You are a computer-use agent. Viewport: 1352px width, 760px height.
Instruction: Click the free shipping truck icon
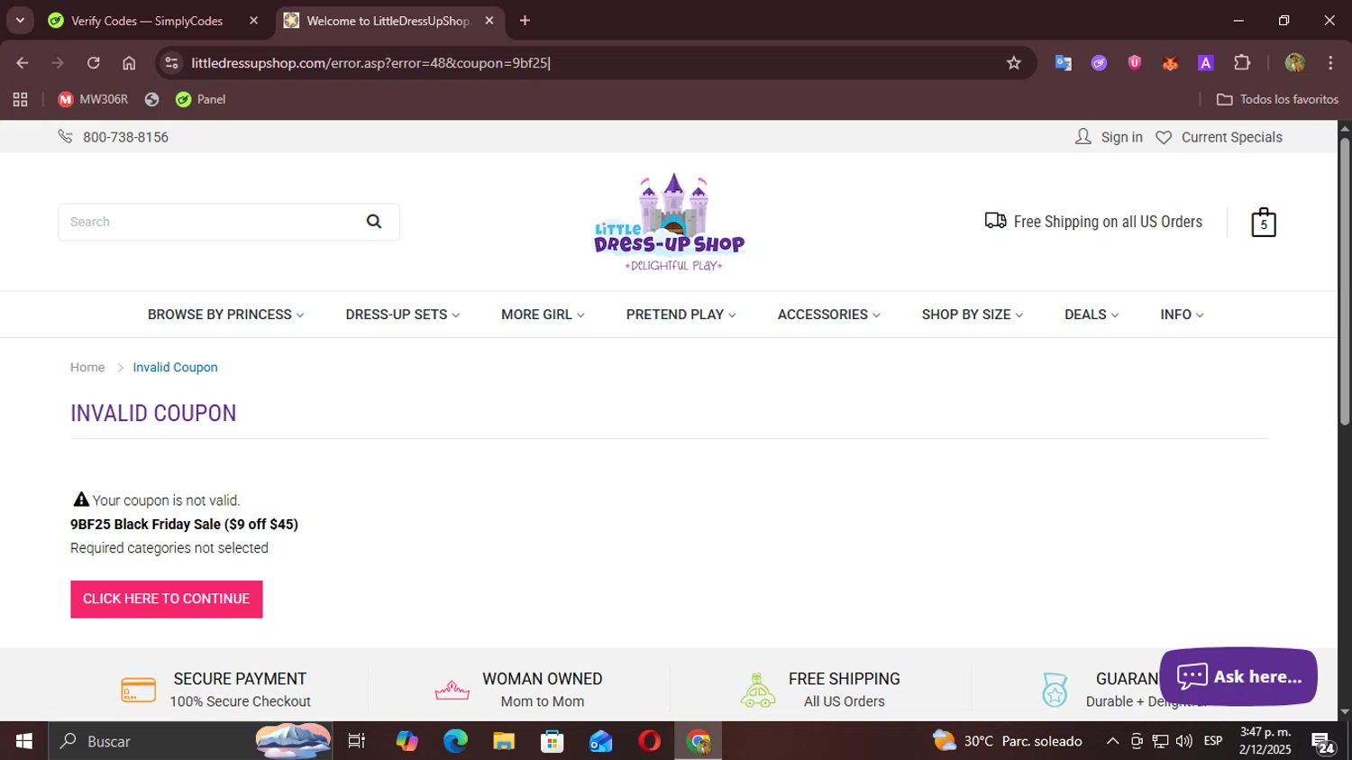995,221
